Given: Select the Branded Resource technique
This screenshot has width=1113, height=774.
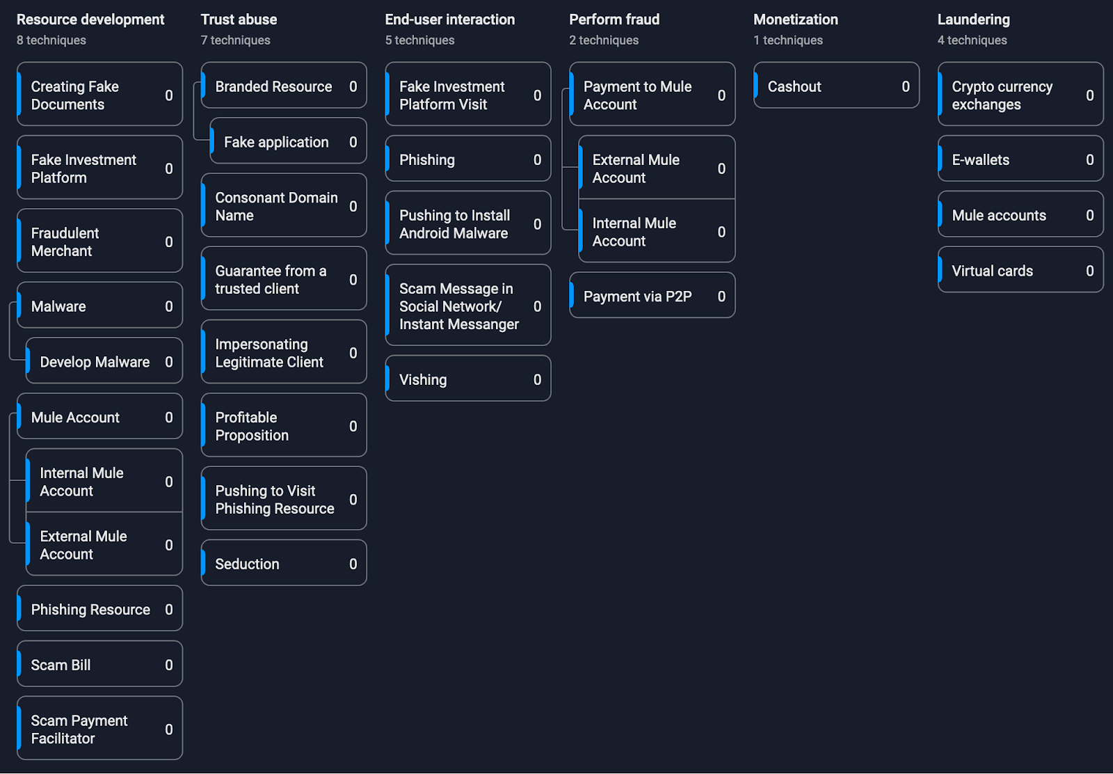Looking at the screenshot, I should 284,86.
